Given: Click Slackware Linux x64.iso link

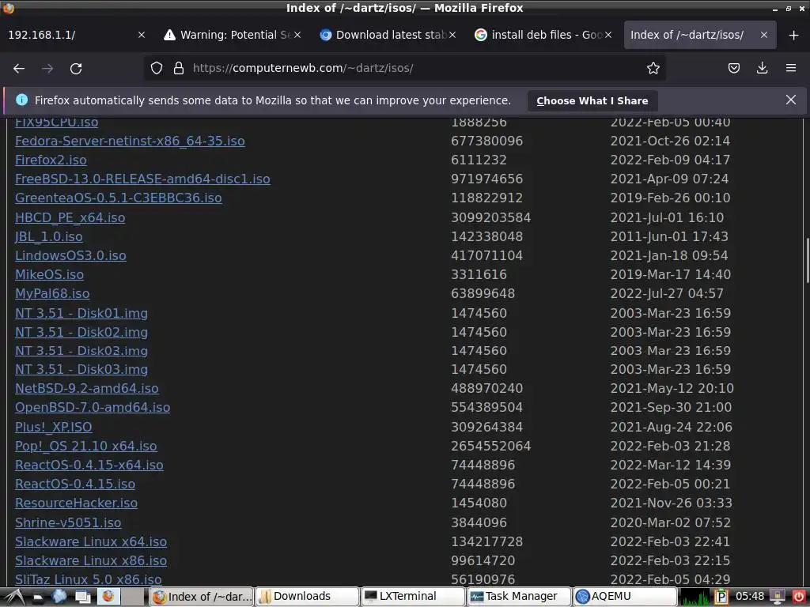Looking at the screenshot, I should 91,542.
